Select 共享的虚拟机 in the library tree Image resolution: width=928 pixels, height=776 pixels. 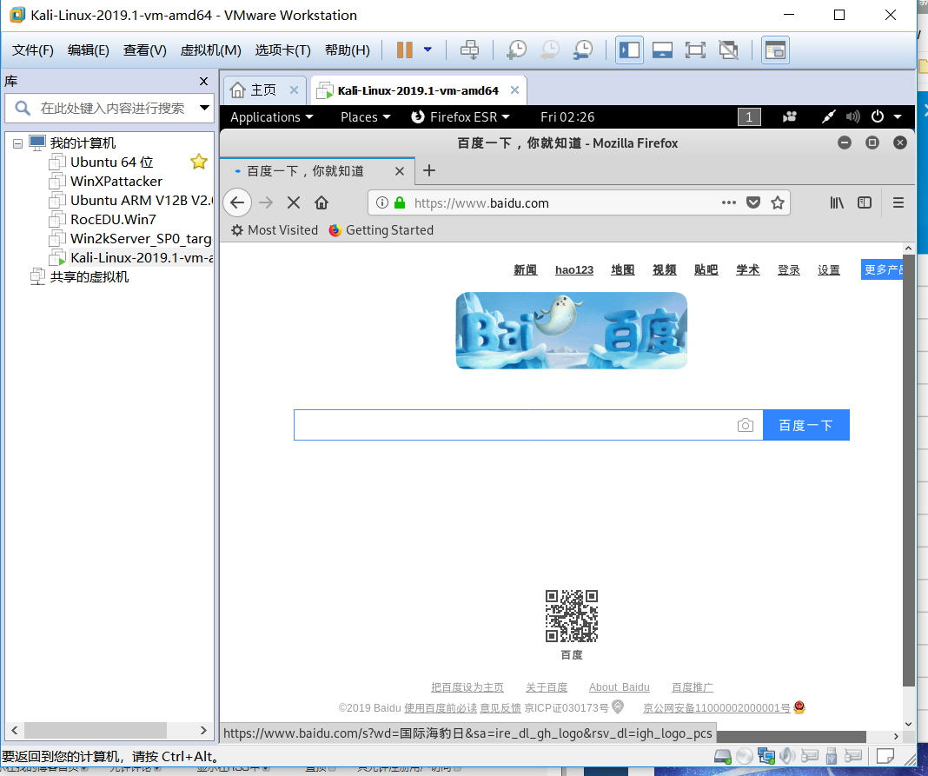pos(89,277)
